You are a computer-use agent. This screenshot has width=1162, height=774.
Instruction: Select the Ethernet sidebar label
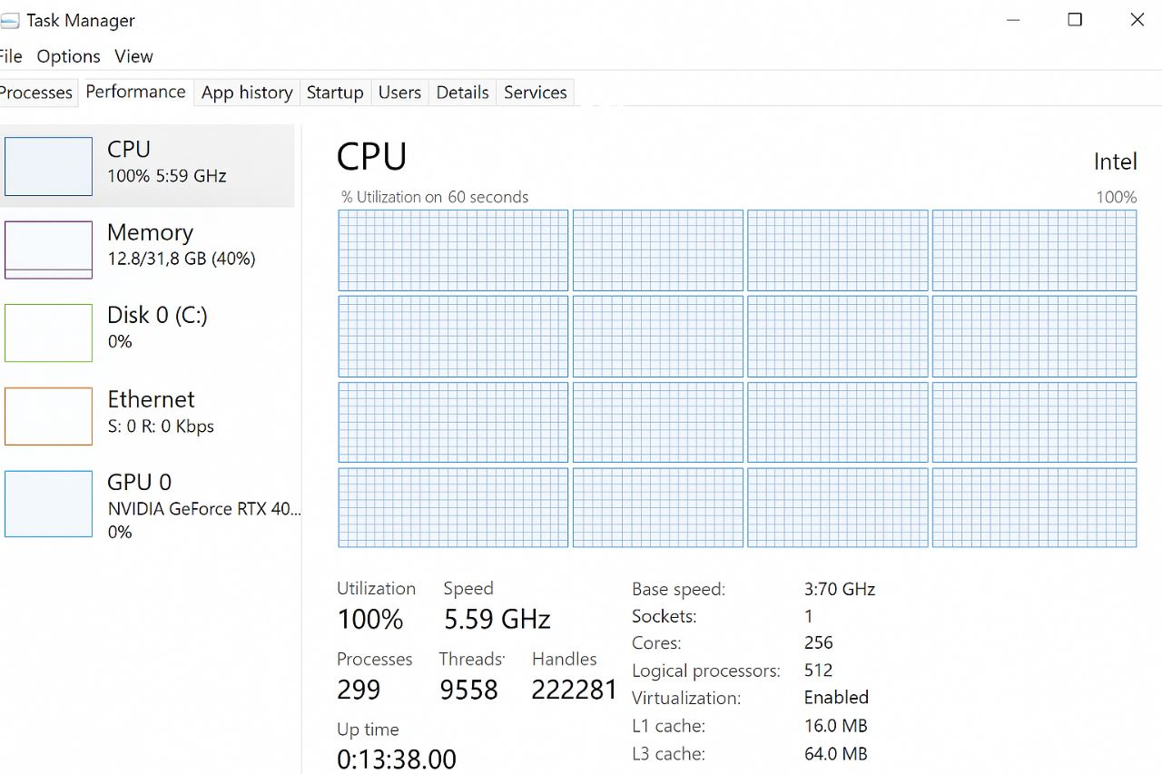tap(151, 399)
